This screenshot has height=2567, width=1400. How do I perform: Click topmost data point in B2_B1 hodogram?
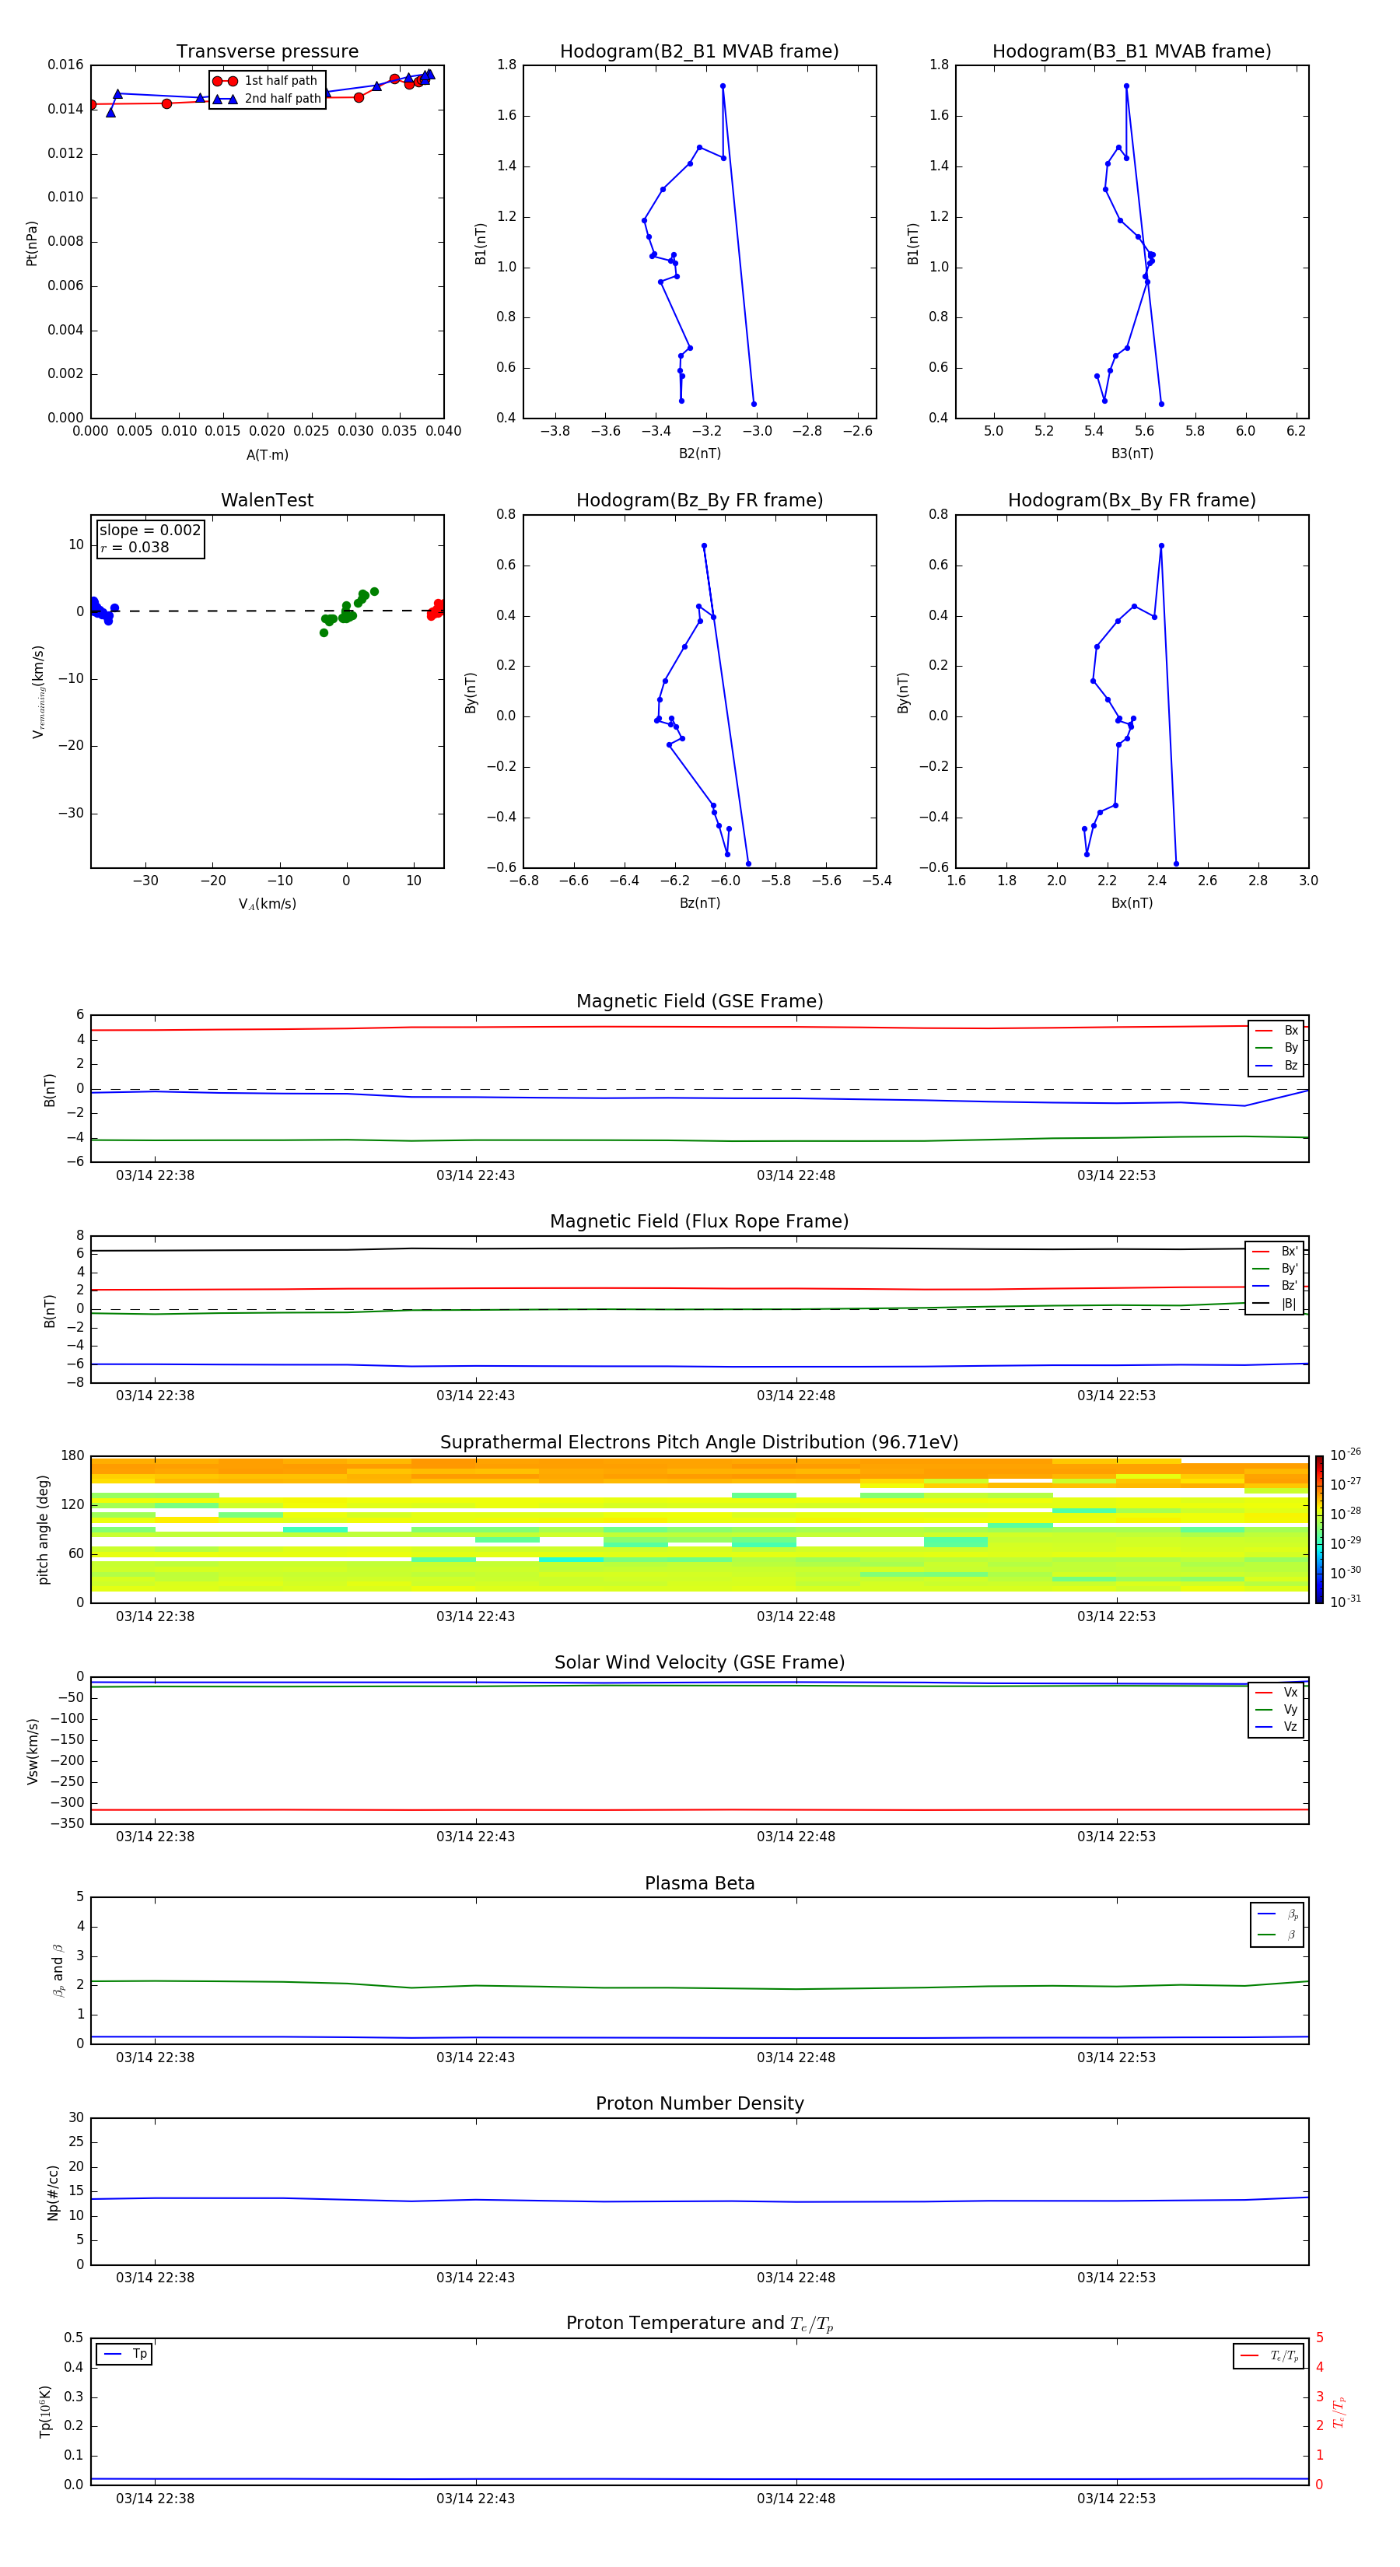[x=723, y=86]
